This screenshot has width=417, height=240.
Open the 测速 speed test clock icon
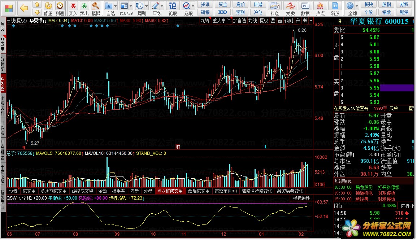60,5
